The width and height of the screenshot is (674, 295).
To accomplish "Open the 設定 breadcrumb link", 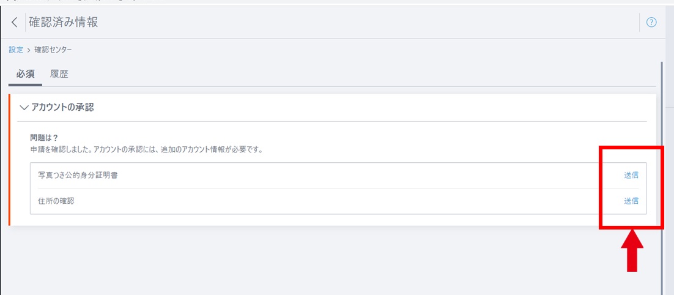I will click(16, 50).
